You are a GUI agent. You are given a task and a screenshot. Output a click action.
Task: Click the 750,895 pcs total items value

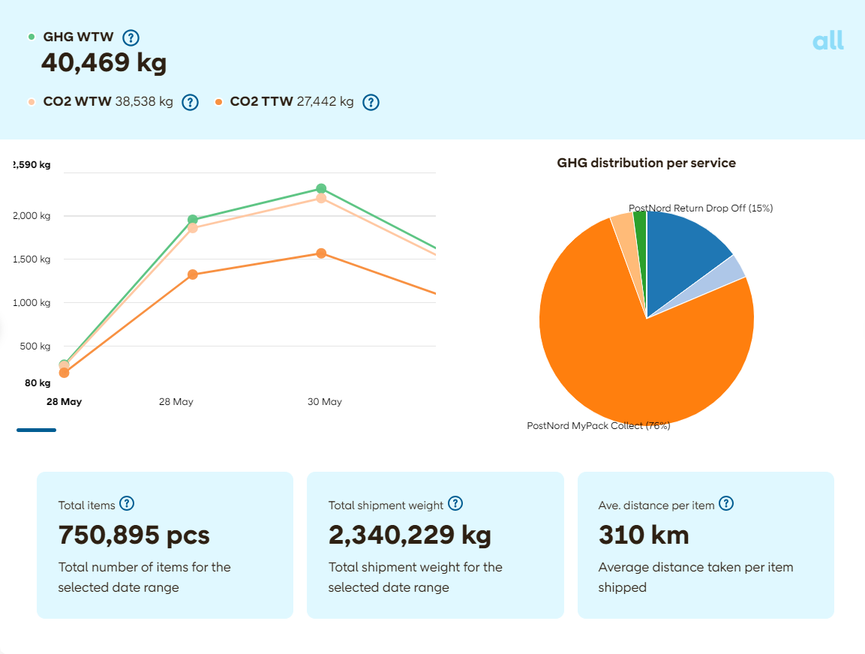pyautogui.click(x=134, y=535)
